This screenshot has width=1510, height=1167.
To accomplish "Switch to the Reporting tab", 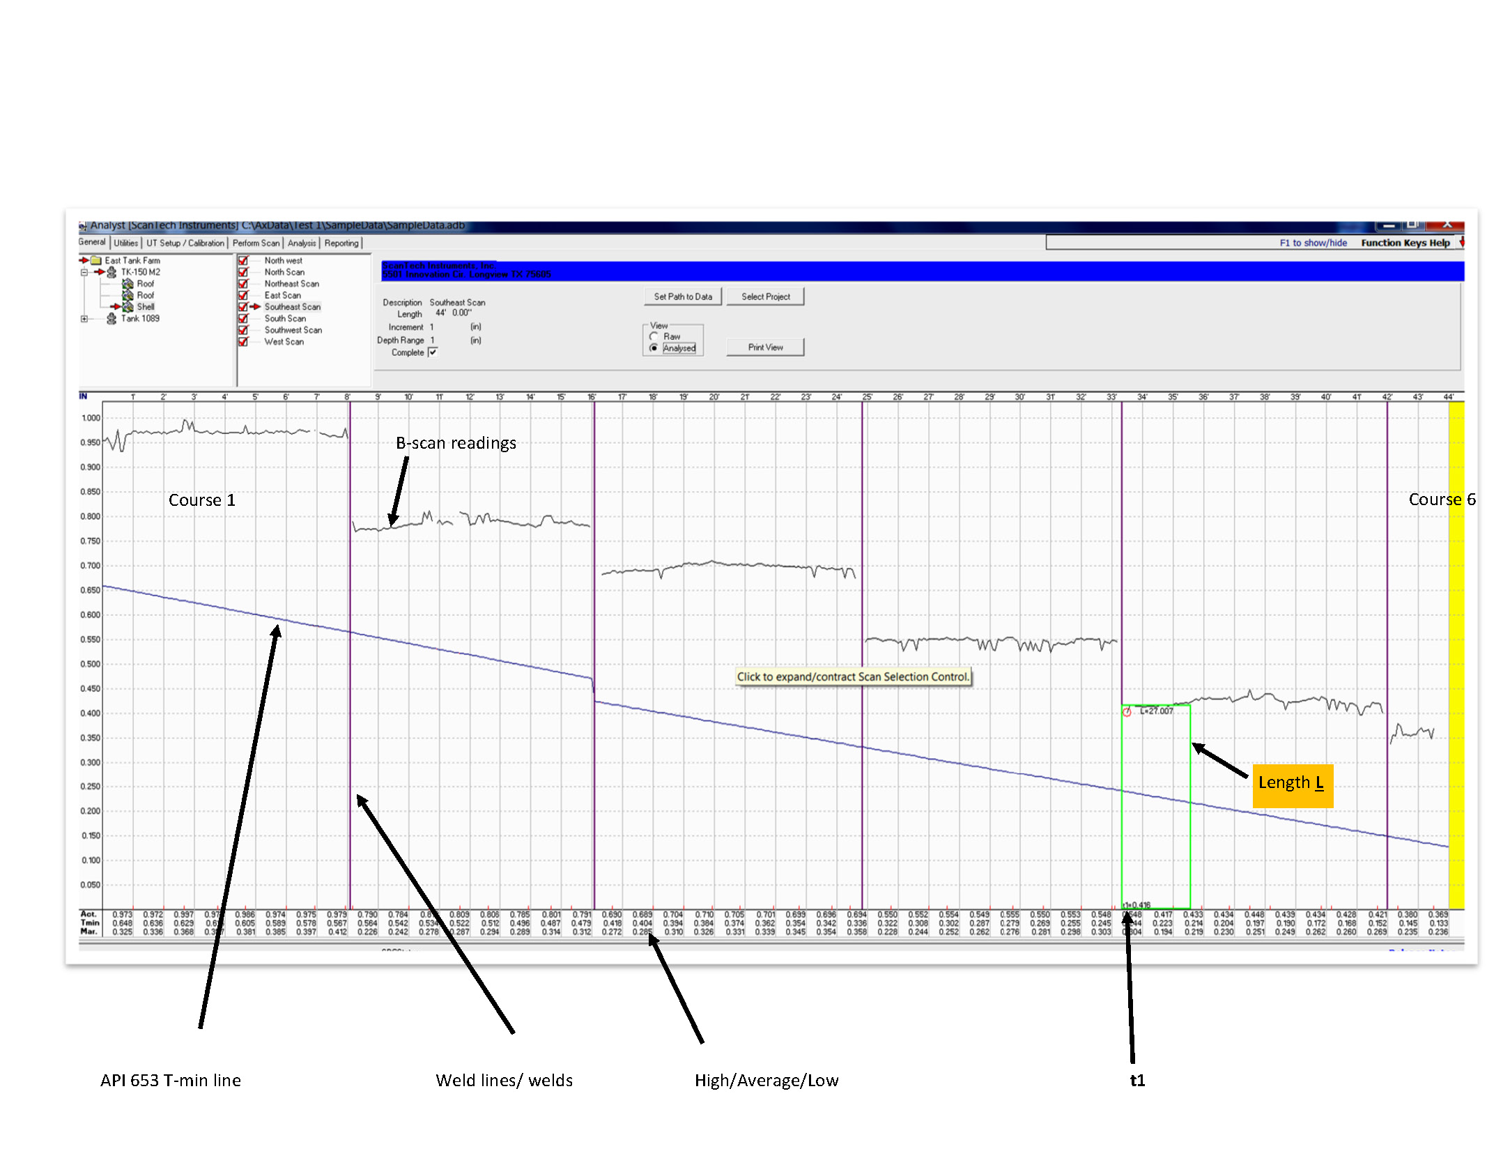I will [341, 243].
